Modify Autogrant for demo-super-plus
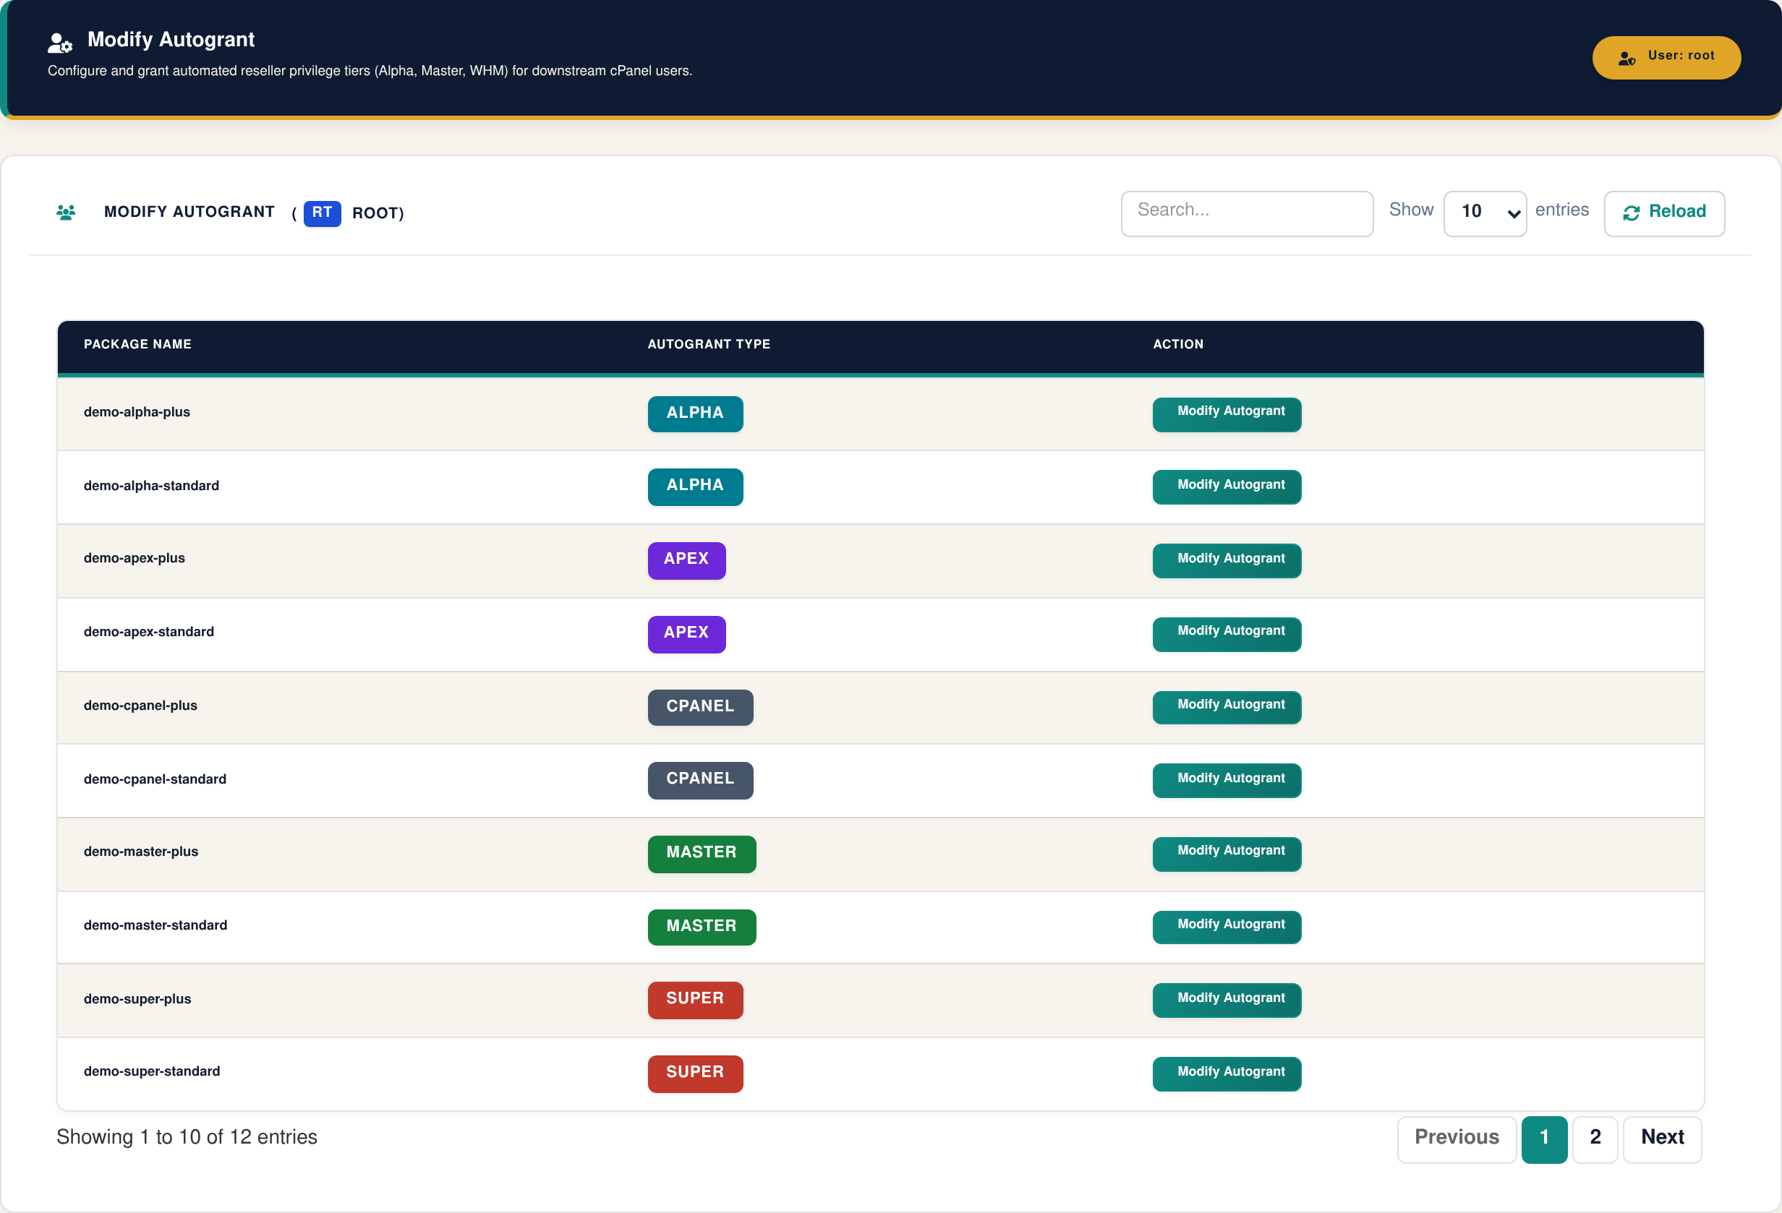Image resolution: width=1782 pixels, height=1213 pixels. coord(1226,1000)
